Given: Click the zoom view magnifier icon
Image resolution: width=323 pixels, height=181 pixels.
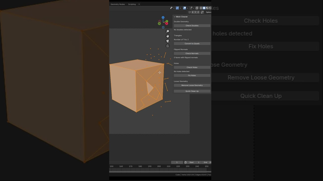Looking at the screenshot, I should point(168,31).
